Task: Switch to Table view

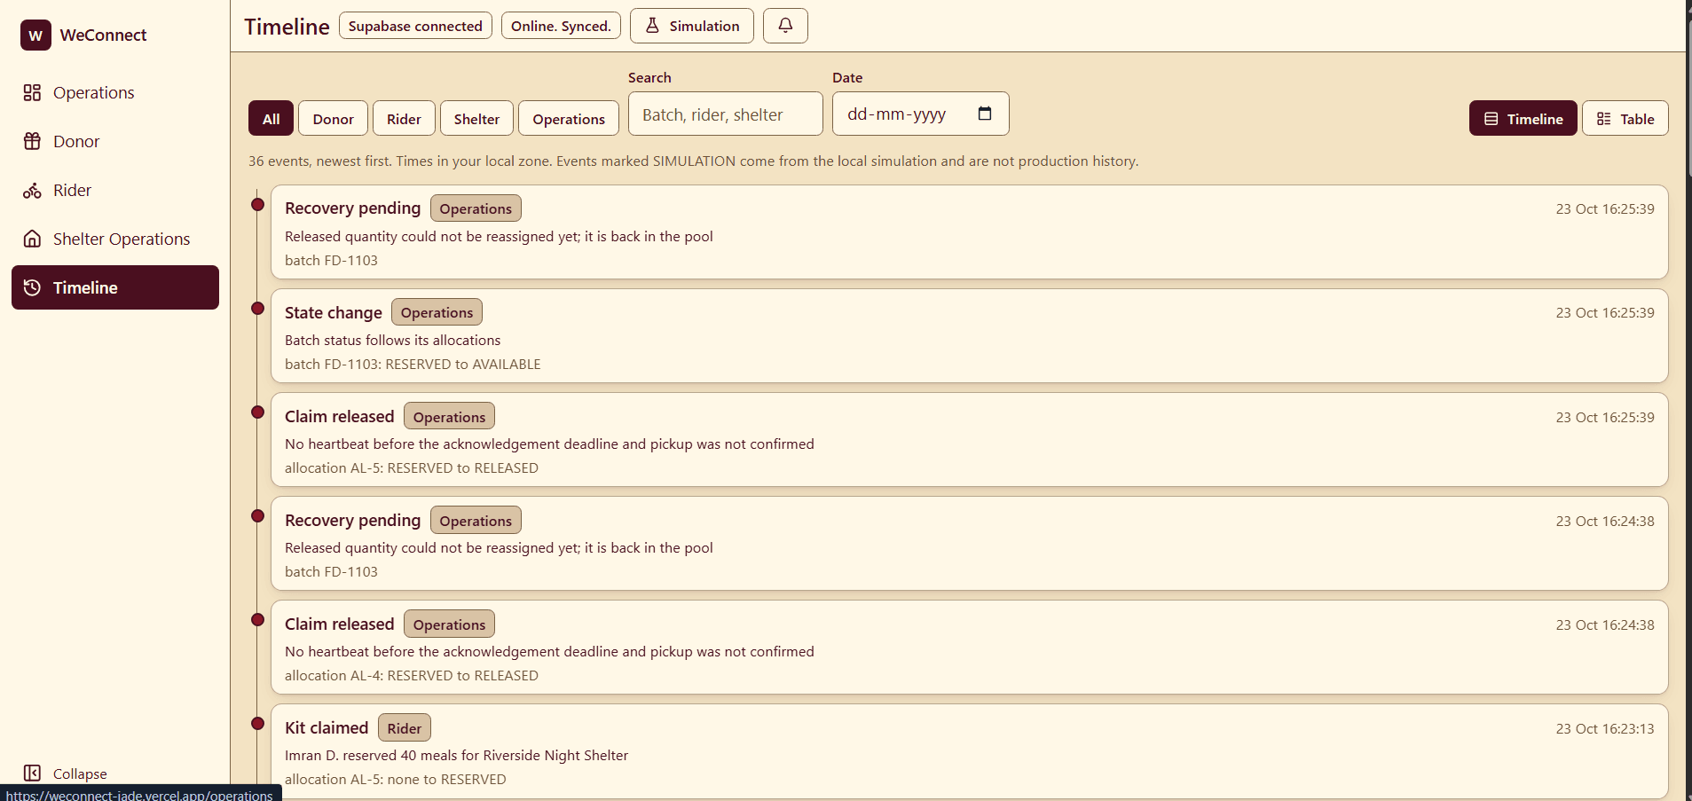Action: pyautogui.click(x=1625, y=119)
